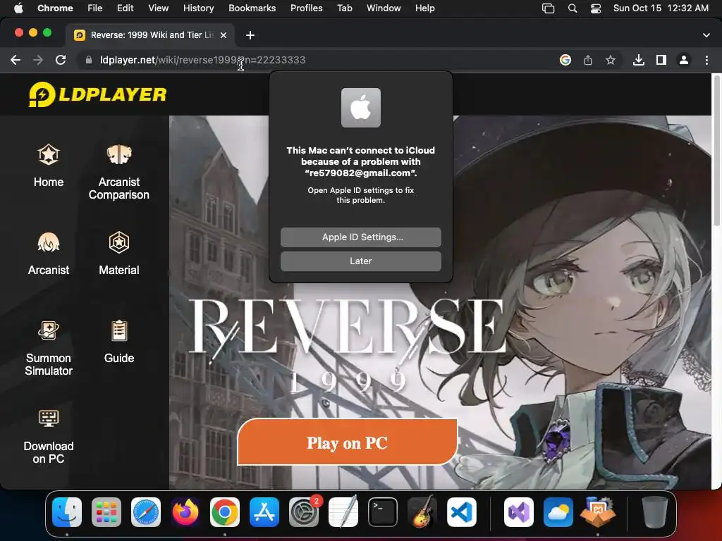Viewport: 722px width, 541px height.
Task: Open the History menu
Action: [198, 8]
